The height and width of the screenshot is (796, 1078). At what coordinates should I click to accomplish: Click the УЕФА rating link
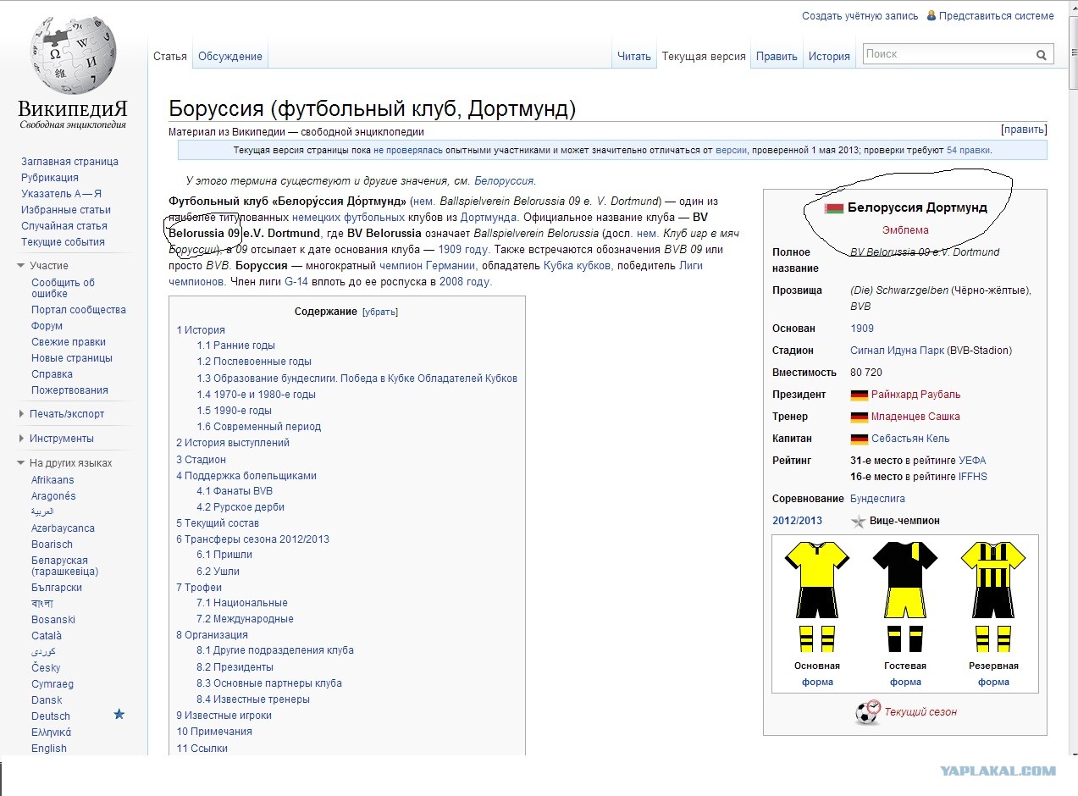[x=972, y=461]
